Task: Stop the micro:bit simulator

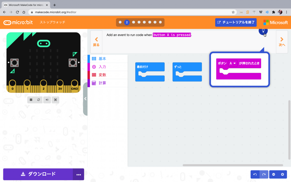Action: click(x=31, y=100)
